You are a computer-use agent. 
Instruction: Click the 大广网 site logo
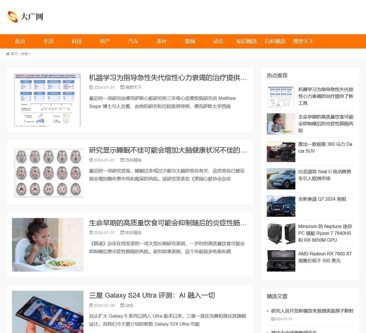tap(25, 17)
